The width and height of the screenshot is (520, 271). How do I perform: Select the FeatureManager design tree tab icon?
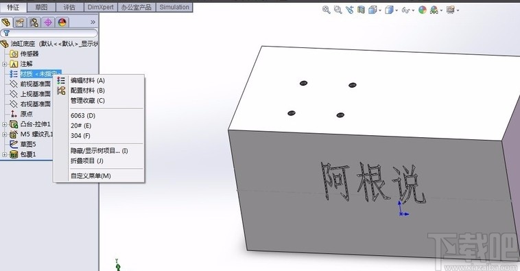(x=6, y=22)
